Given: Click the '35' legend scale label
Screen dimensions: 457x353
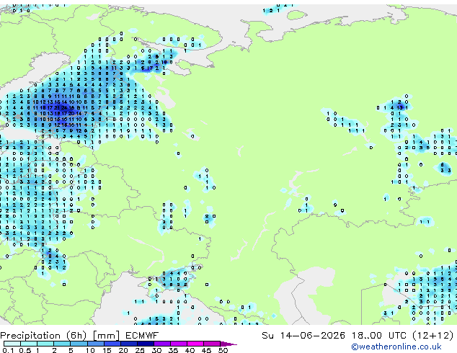Looking at the screenshot, I should click(x=174, y=350).
